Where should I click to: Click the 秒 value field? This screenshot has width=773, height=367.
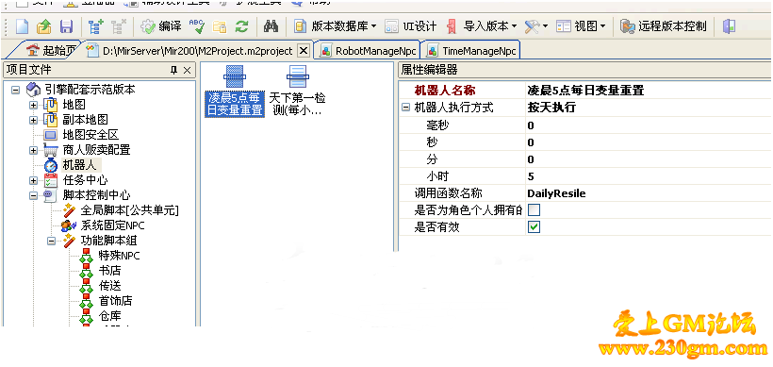click(649, 142)
